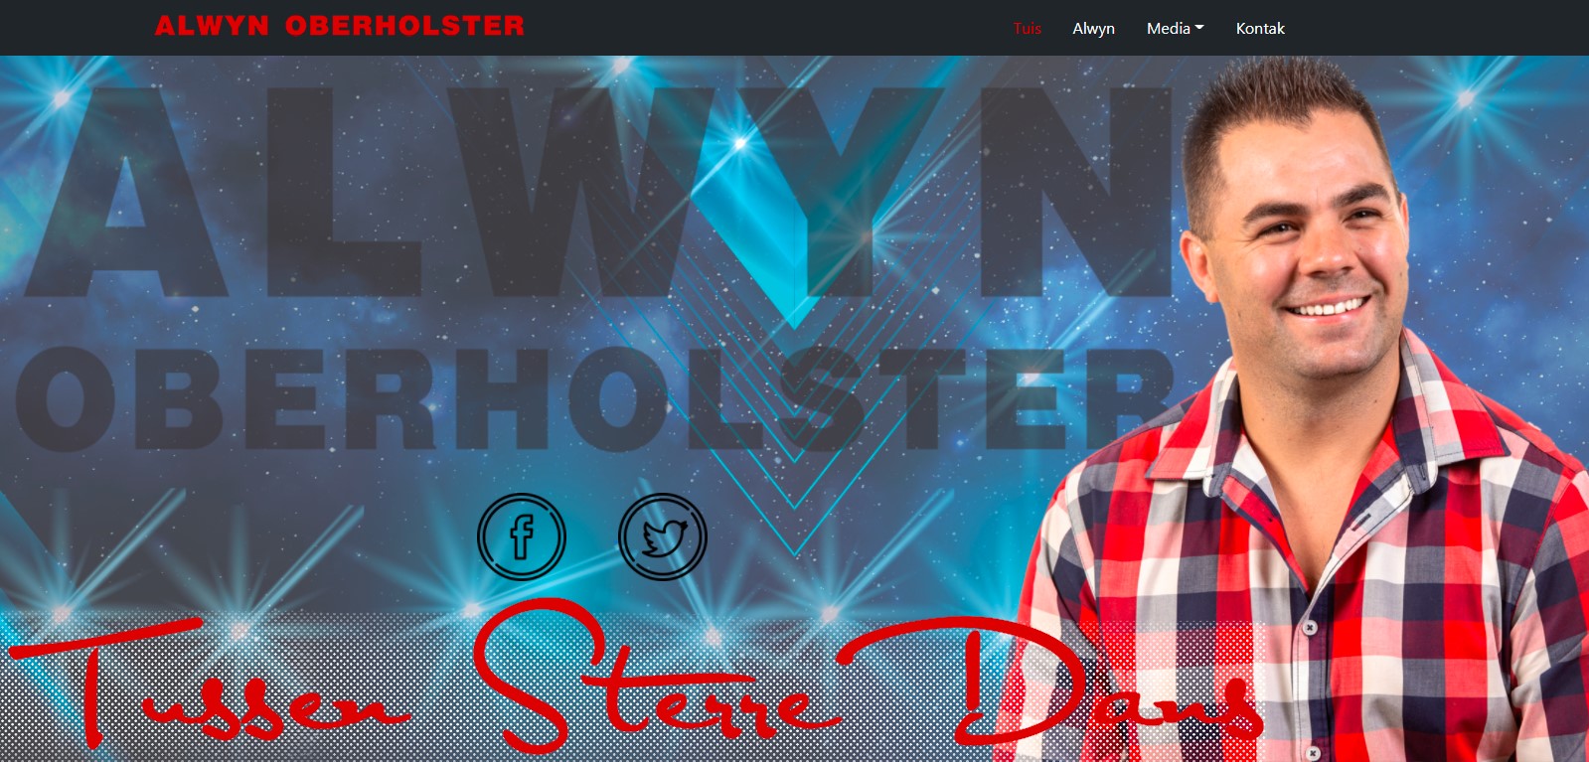Go to the Tuis nav link
The width and height of the screenshot is (1589, 762).
click(1028, 29)
